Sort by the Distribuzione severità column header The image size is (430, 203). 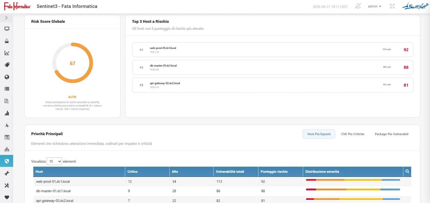click(353, 171)
